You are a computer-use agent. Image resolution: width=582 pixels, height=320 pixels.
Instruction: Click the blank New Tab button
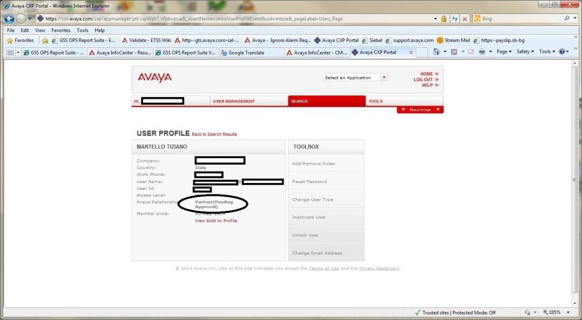(422, 53)
